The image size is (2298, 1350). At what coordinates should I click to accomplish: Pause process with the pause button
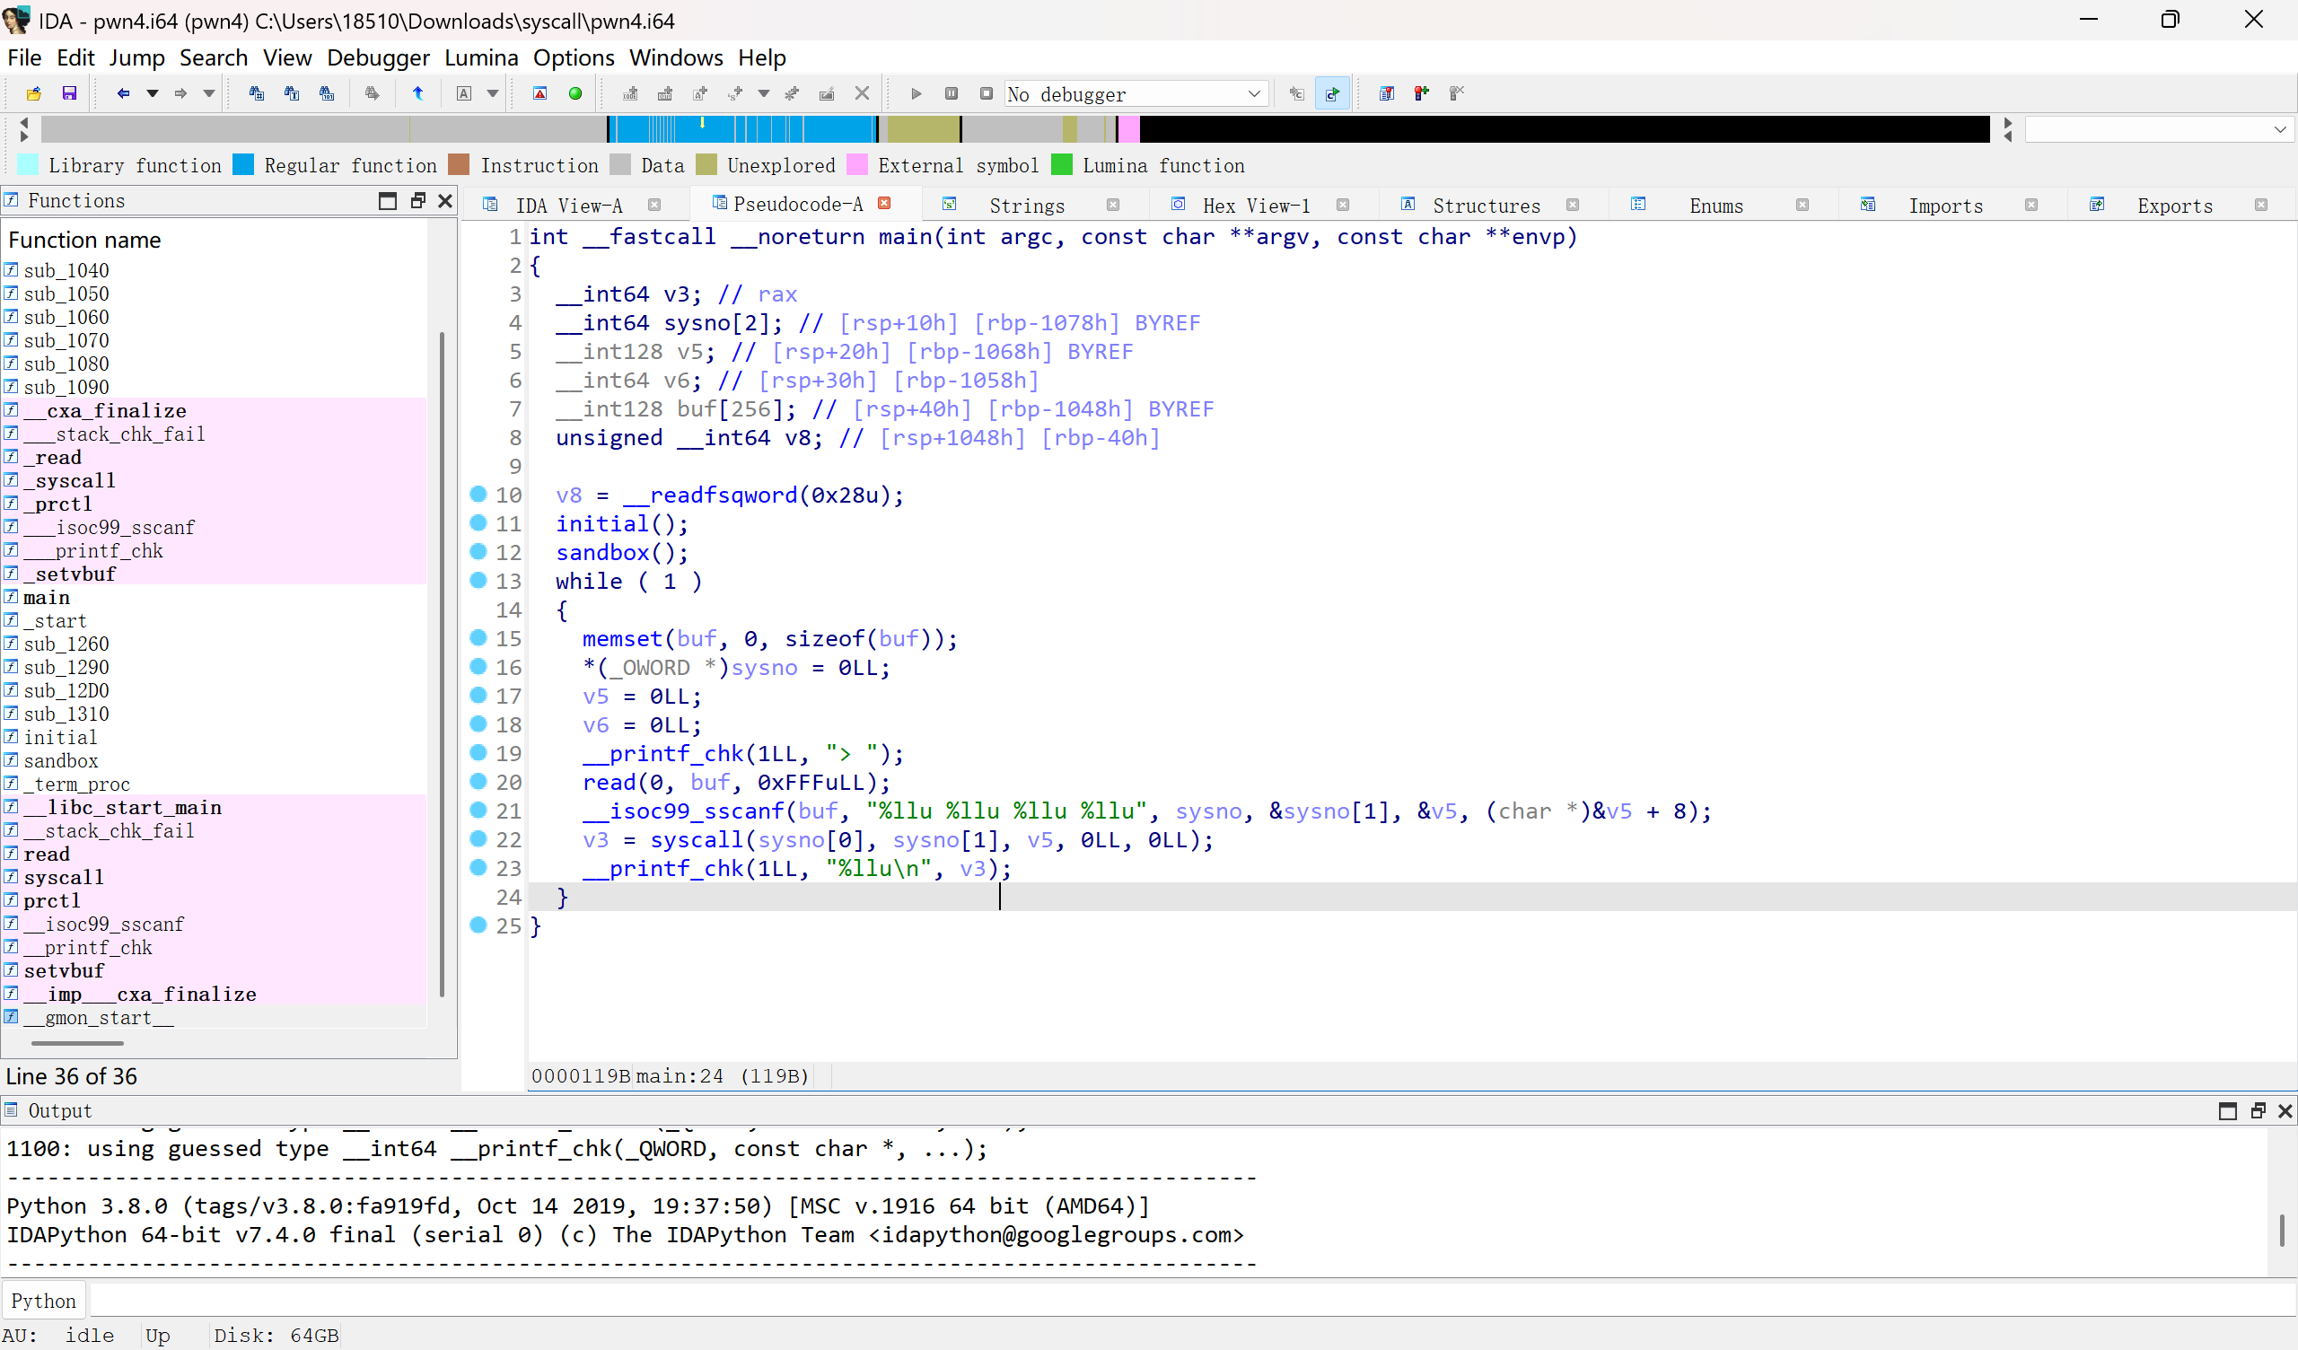click(x=952, y=93)
